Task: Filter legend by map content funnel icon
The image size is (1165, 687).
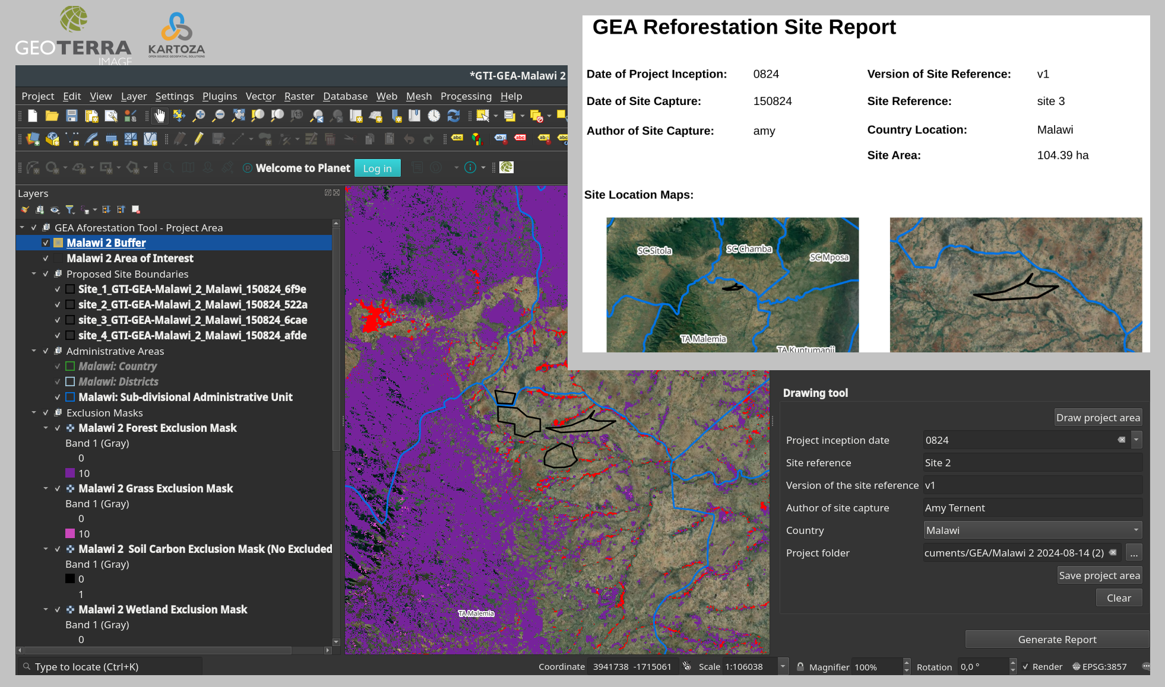Action: tap(69, 209)
